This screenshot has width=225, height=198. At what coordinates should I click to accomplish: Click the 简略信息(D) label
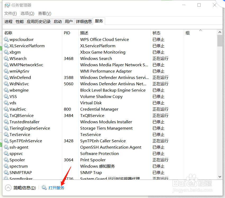pyautogui.click(x=25, y=188)
